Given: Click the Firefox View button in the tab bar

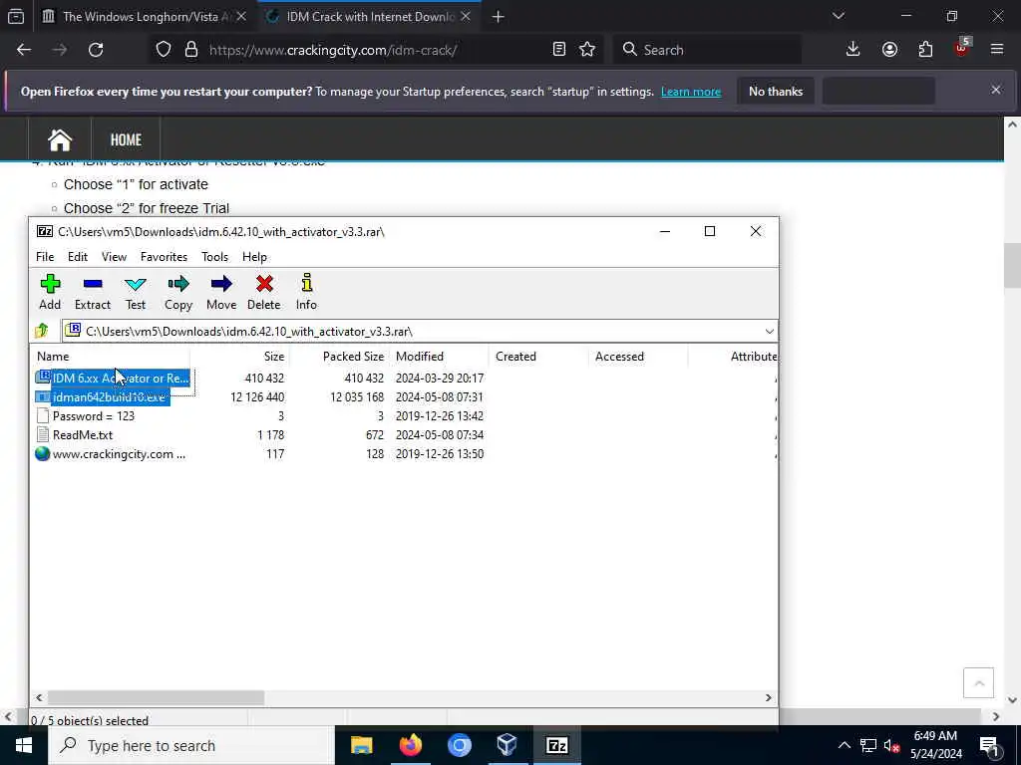Looking at the screenshot, I should (x=16, y=17).
